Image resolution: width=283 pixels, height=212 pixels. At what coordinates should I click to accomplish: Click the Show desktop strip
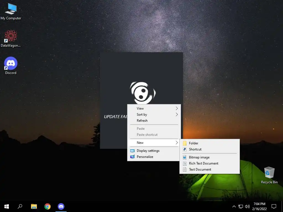point(282,206)
